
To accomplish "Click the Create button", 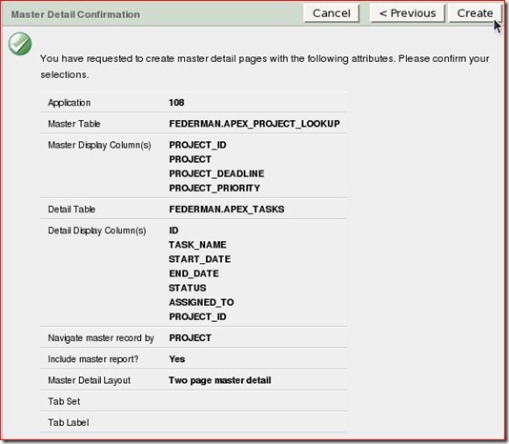I will (x=475, y=13).
